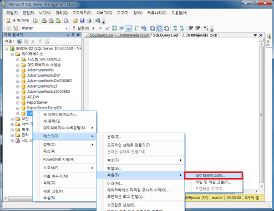The image size is (274, 211).
Task: Choose 오프라인 상태로 만들기(T) option
Action: pyautogui.click(x=141, y=145)
